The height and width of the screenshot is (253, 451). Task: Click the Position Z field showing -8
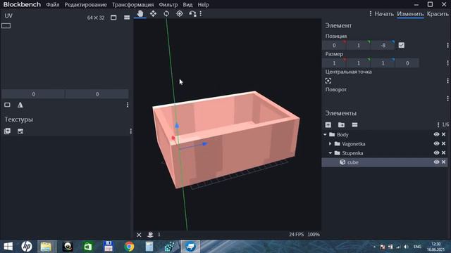coord(383,45)
